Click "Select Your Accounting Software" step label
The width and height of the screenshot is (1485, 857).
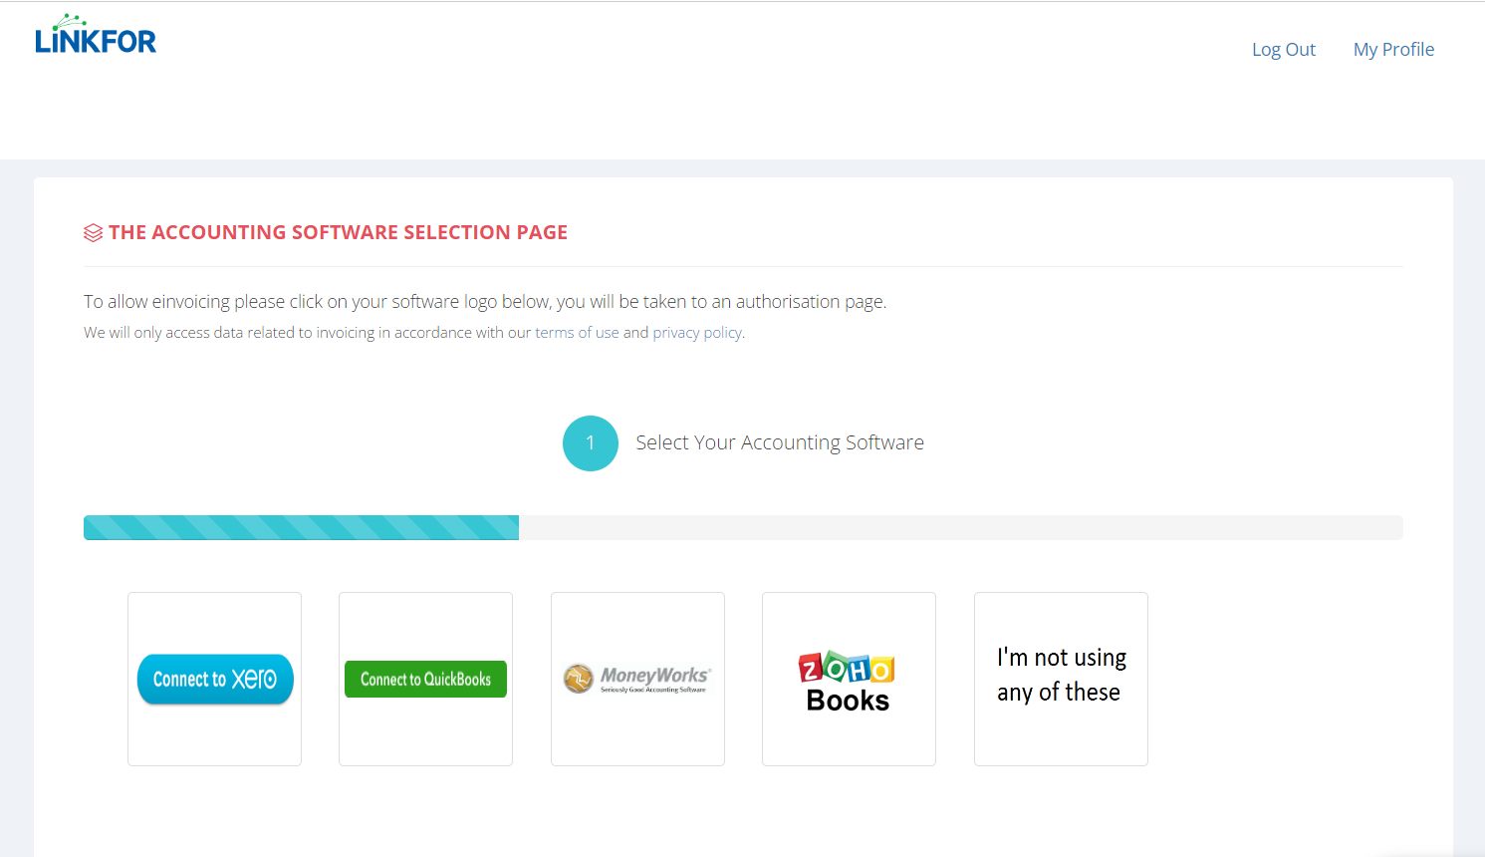point(780,443)
